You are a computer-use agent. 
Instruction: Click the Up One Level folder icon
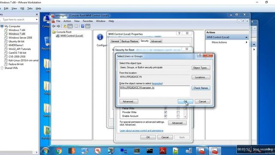pos(65,26)
